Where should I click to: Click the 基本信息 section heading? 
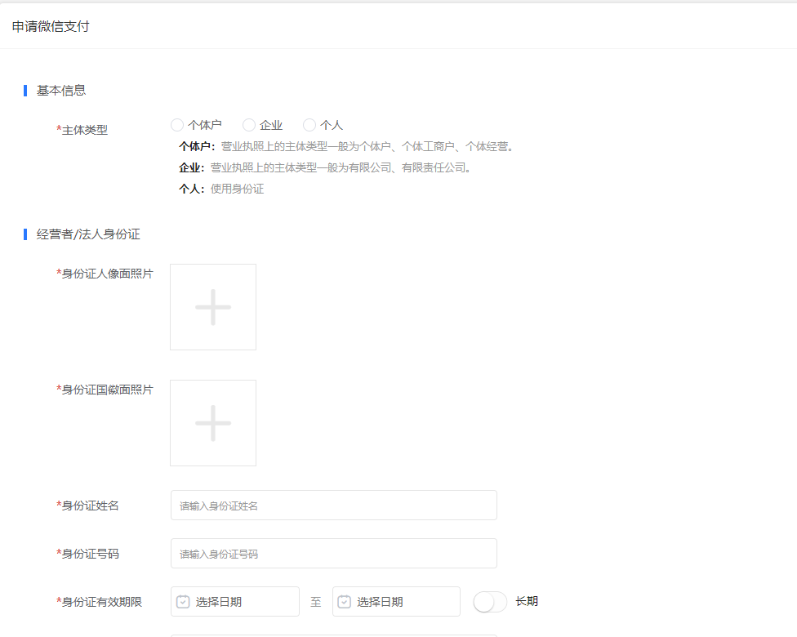(61, 91)
